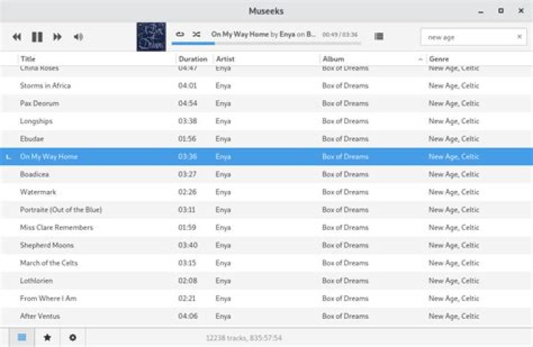Click the 04:54 duration cell
The image size is (533, 347).
point(187,104)
